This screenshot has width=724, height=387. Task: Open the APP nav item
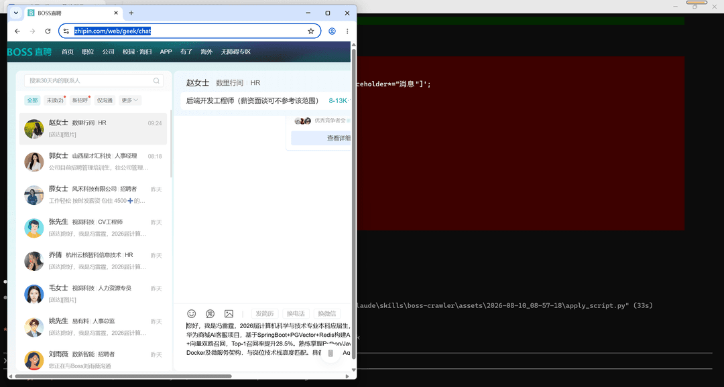[x=166, y=52]
